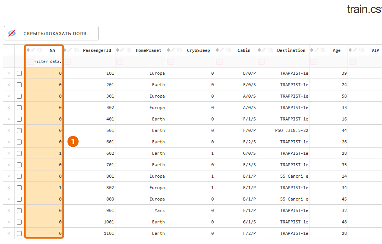Viewport: 382px width, 244px height.
Task: Click the VIP column sort arrows
Action: coord(350,50)
